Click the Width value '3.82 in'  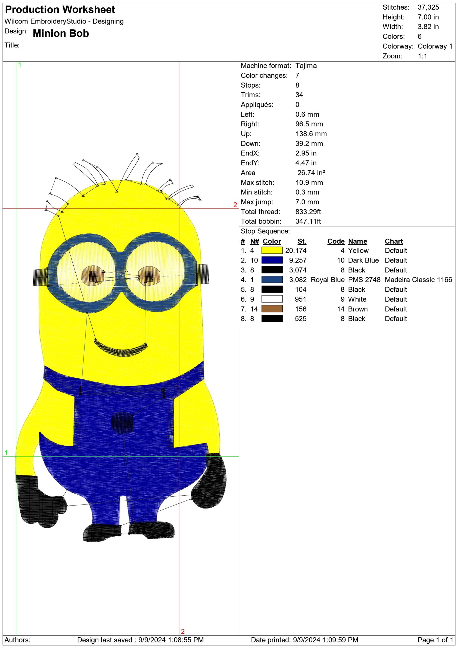coord(428,27)
